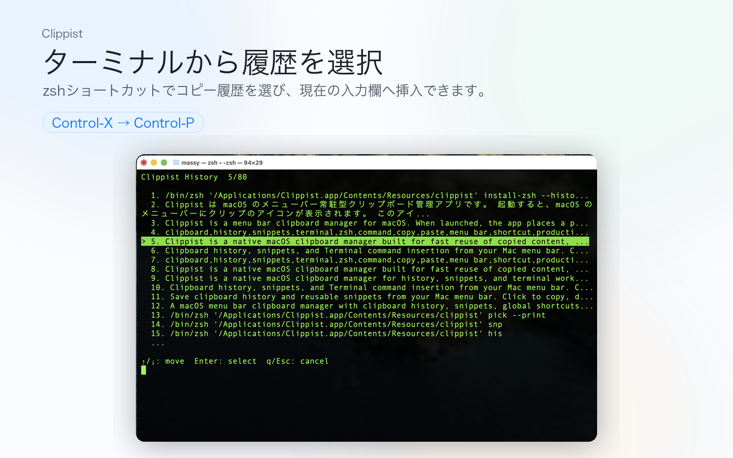Select entry 4 clipboard,history,snippets keywords
This screenshot has width=733, height=458.
click(x=370, y=232)
